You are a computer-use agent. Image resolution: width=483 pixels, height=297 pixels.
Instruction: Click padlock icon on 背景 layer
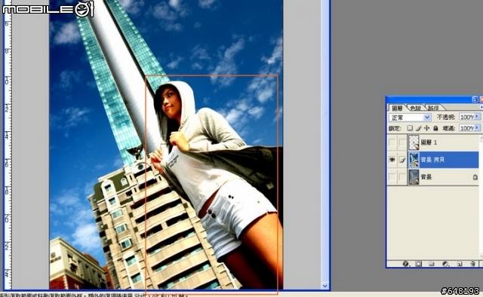click(x=475, y=177)
